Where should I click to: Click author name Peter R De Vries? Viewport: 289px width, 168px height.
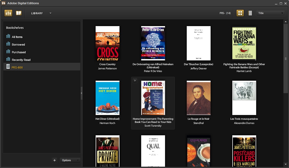pyautogui.click(x=153, y=71)
